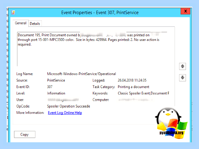199x149 pixels.
Task: Click the OpCode label
Action: [23, 106]
